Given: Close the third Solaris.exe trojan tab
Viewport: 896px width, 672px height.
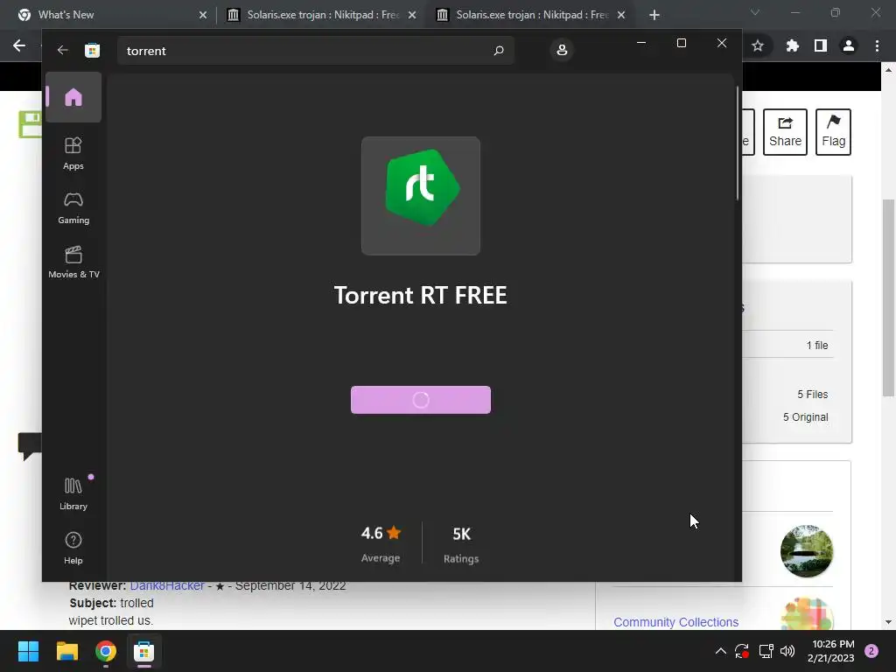Looking at the screenshot, I should (x=621, y=15).
